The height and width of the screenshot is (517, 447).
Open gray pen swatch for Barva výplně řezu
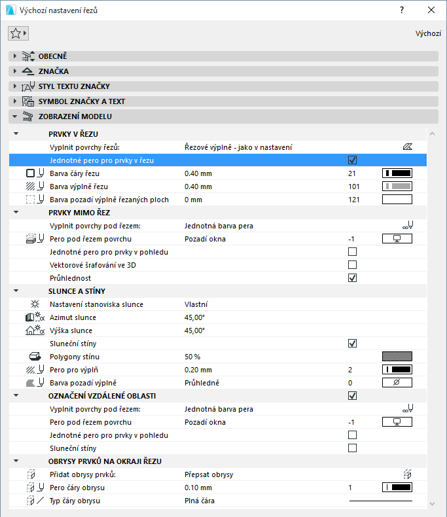click(397, 187)
